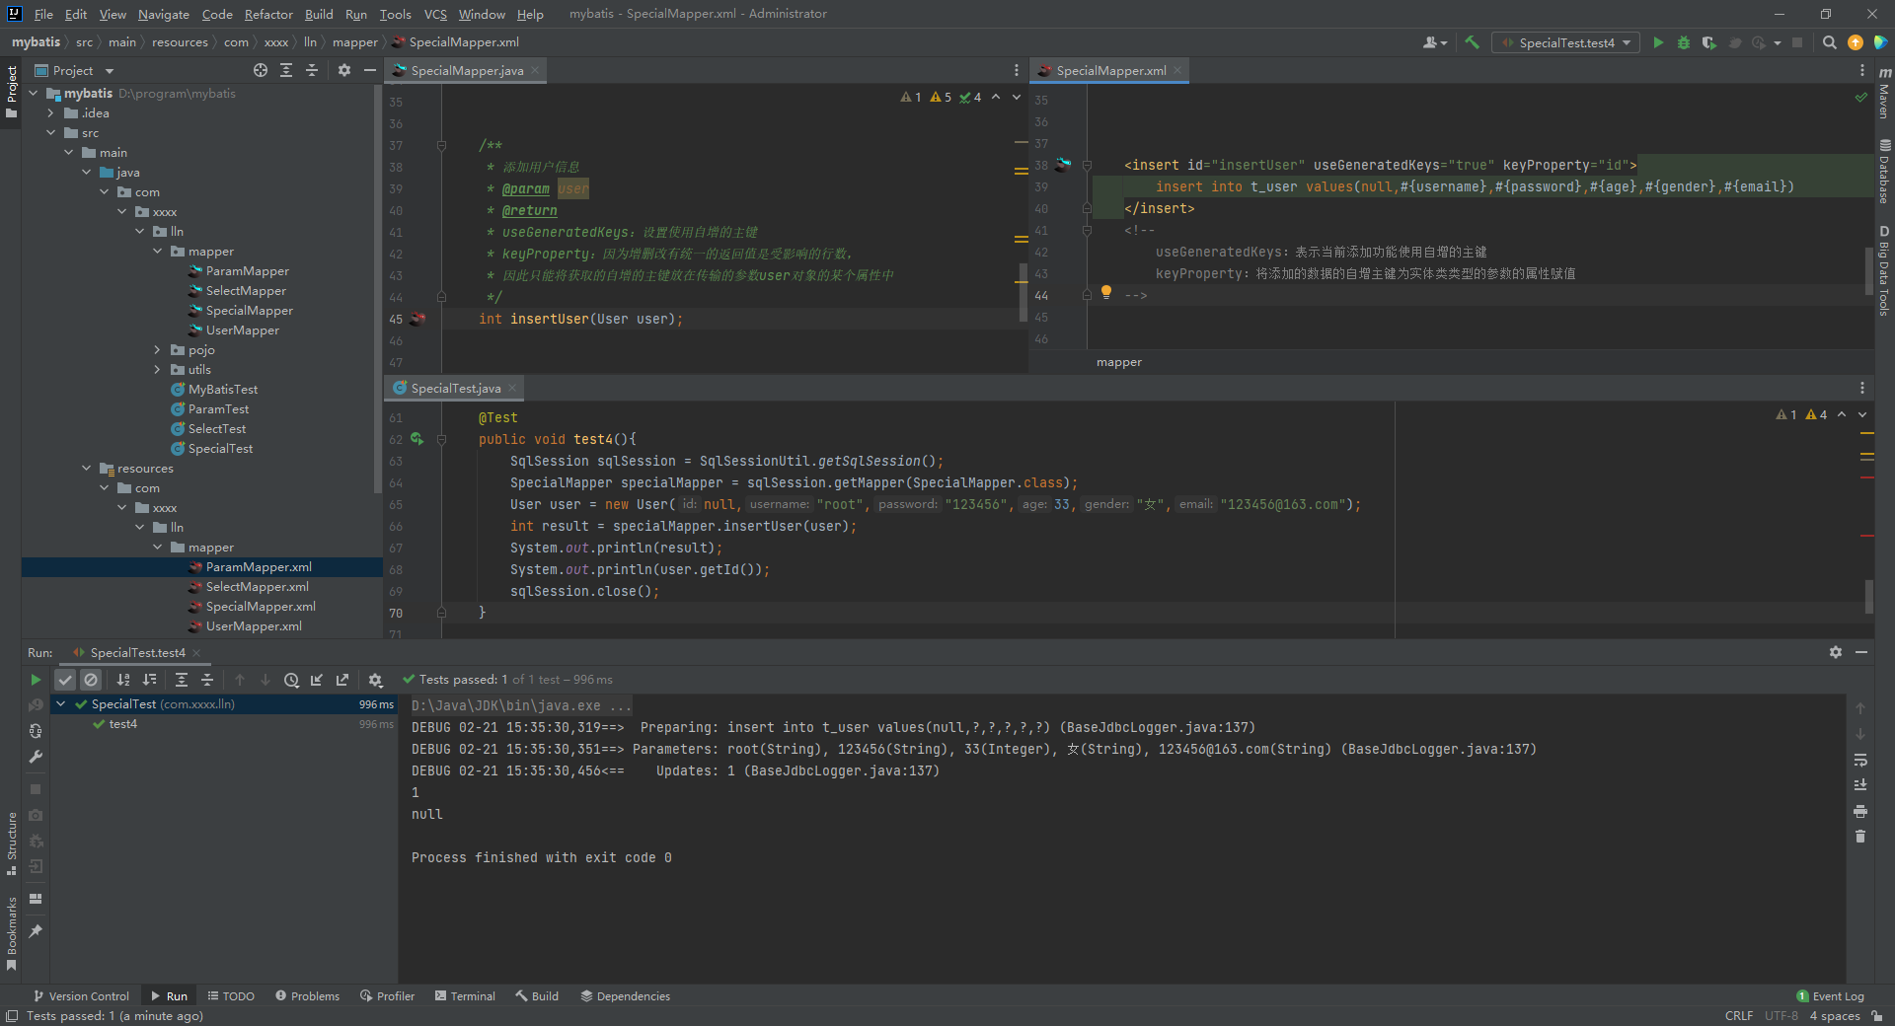This screenshot has height=1026, width=1895.
Task: Open the Terminal tool window
Action: click(465, 996)
